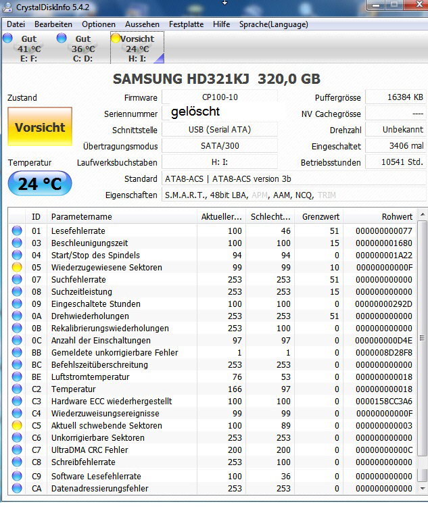Click the Standard field ATA8-ACS
428x507 pixels.
click(x=294, y=178)
